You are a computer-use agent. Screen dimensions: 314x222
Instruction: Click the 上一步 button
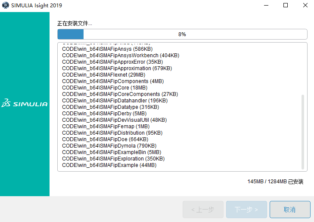[203, 210]
